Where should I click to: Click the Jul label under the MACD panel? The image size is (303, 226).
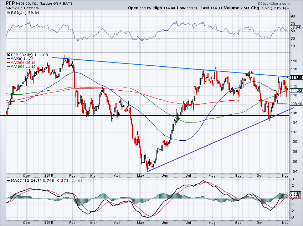point(189,223)
